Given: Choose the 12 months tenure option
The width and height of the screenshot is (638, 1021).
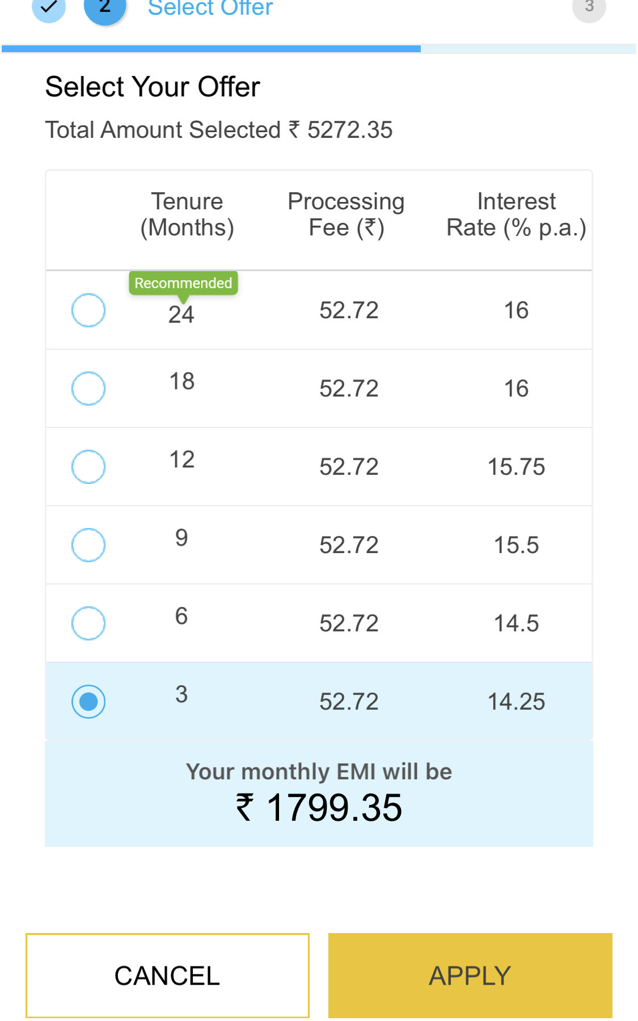Looking at the screenshot, I should coord(88,467).
